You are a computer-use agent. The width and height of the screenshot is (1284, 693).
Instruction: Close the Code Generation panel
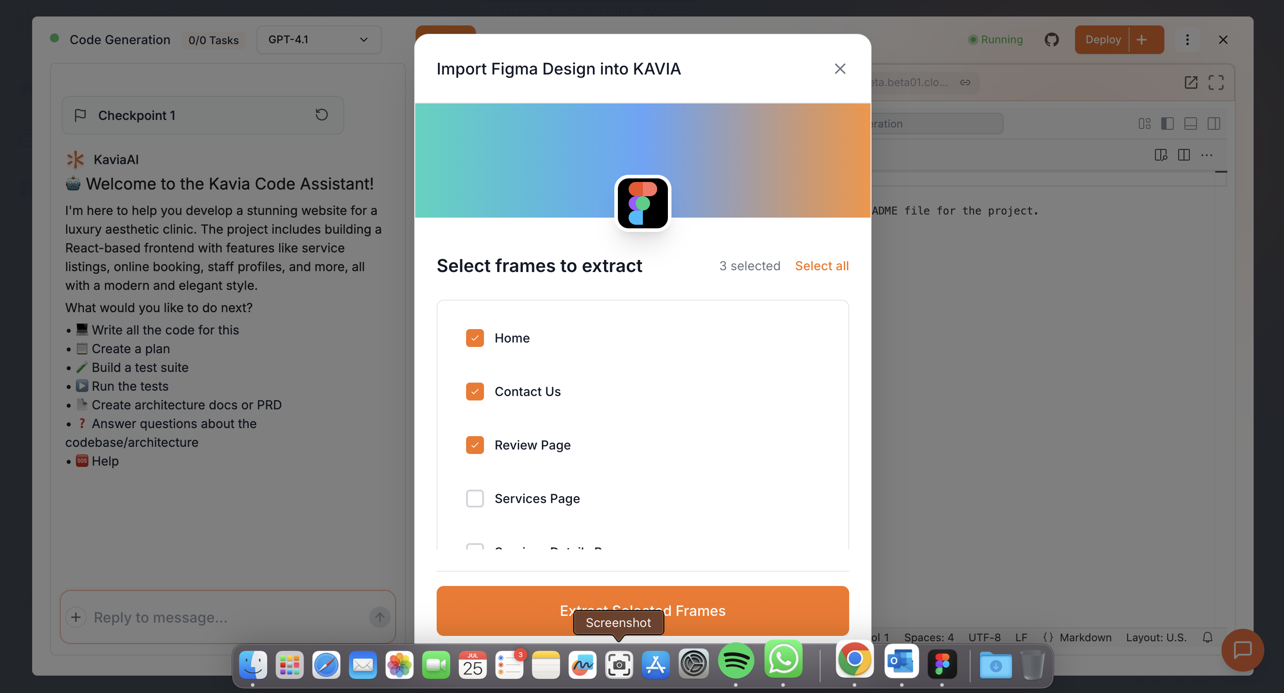tap(1223, 39)
